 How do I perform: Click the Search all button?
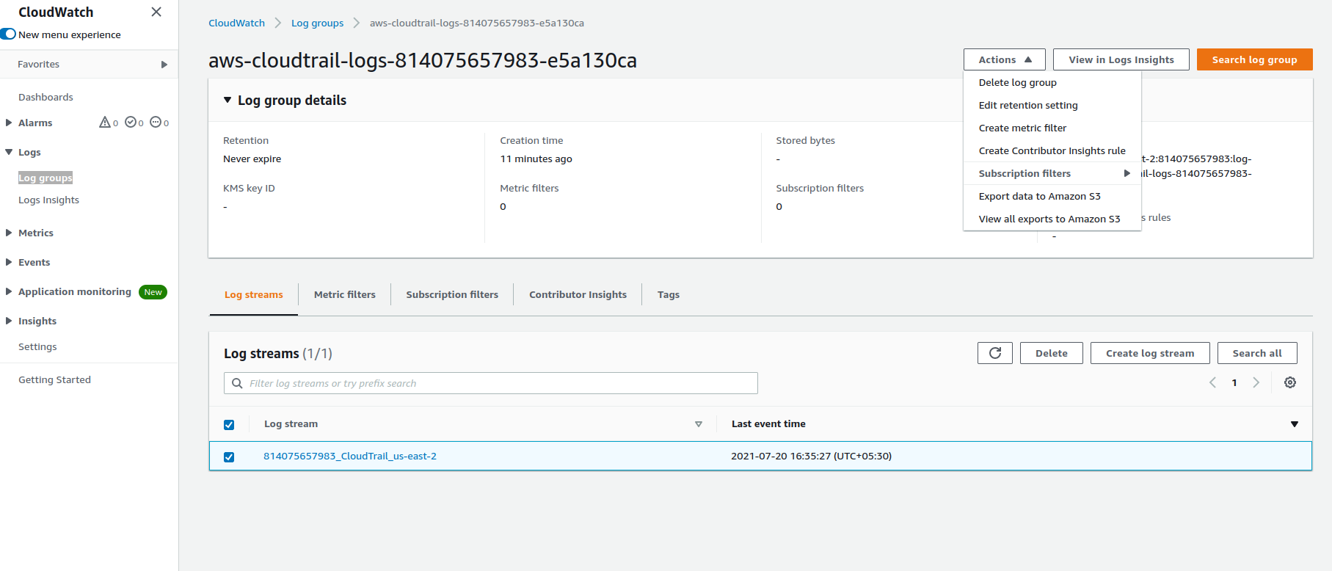(x=1256, y=353)
